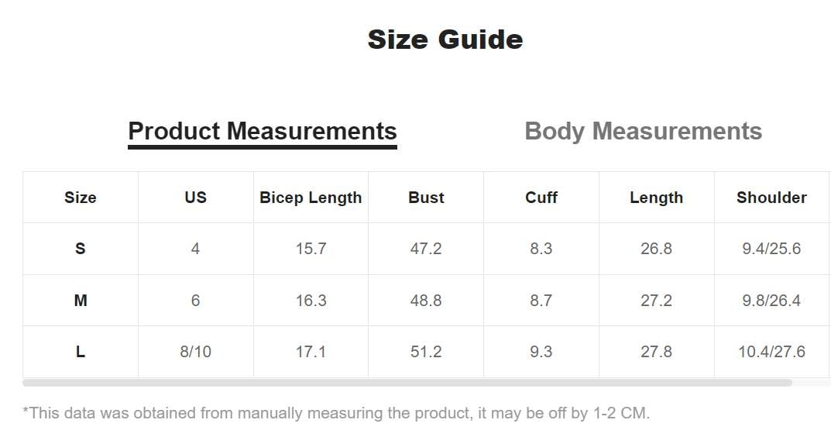Click the Bust column header
This screenshot has width=831, height=444.
point(426,198)
